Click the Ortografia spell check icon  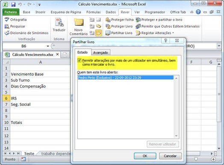point(7,20)
